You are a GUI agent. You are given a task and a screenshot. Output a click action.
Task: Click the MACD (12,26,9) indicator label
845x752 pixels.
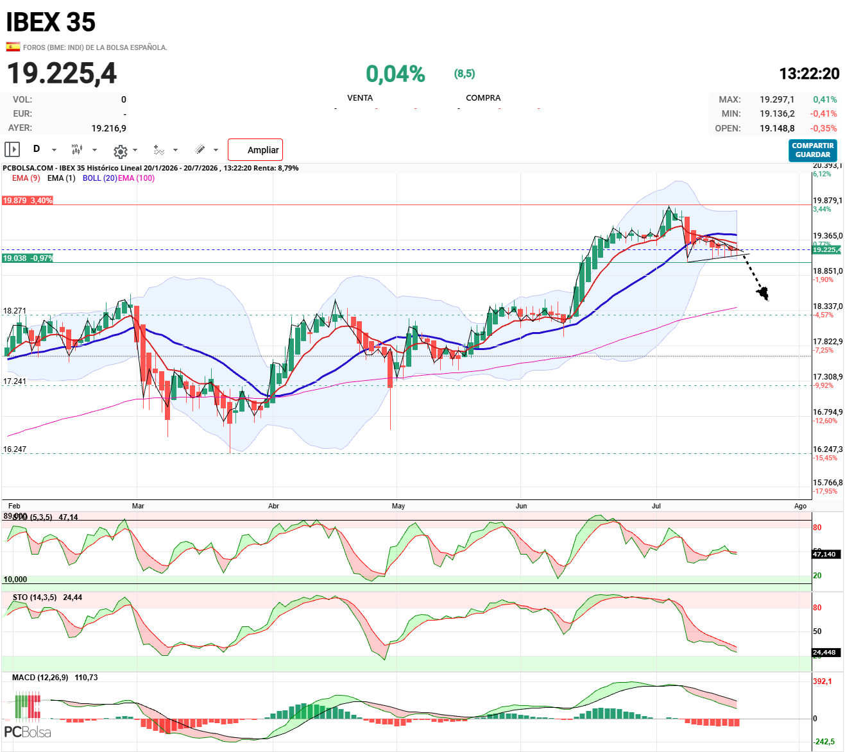[x=40, y=678]
